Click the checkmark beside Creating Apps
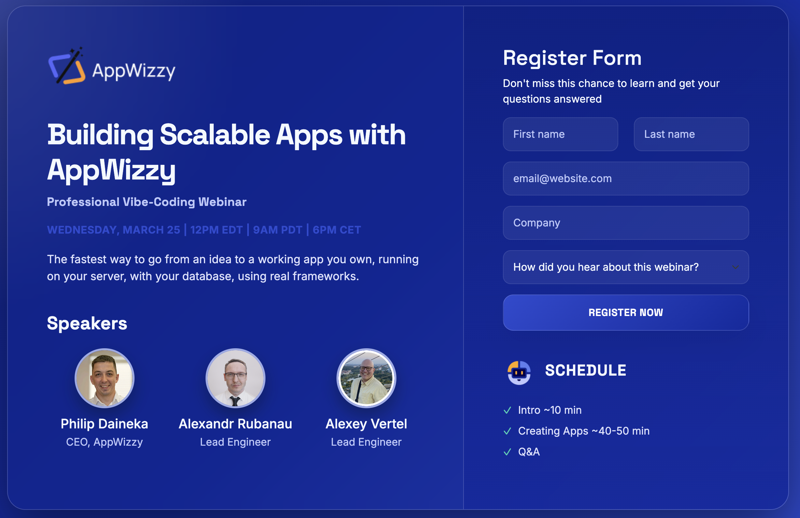 [x=507, y=431]
